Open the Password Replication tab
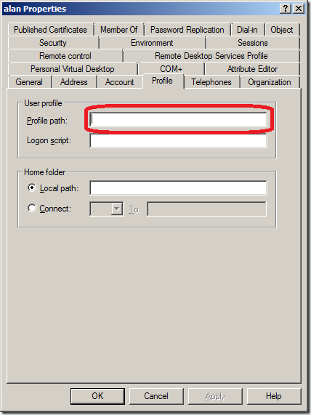Viewport: 311px width, 415px height. coord(187,30)
